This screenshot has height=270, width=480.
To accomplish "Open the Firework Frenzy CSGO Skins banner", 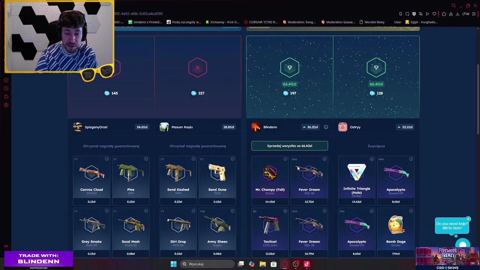I will [x=447, y=258].
